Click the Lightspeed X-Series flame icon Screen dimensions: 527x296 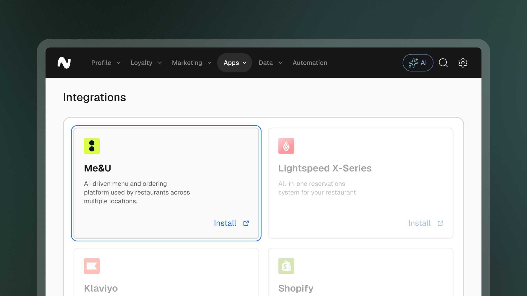pyautogui.click(x=286, y=146)
